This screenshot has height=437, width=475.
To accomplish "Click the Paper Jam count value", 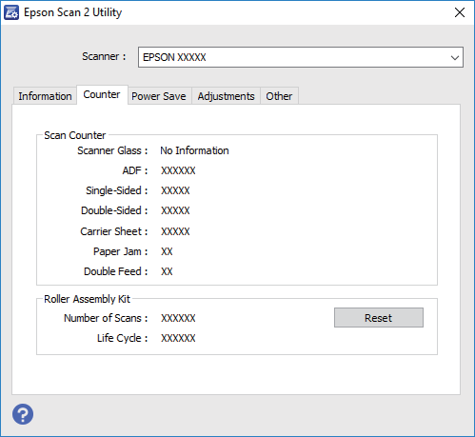I will click(x=167, y=251).
